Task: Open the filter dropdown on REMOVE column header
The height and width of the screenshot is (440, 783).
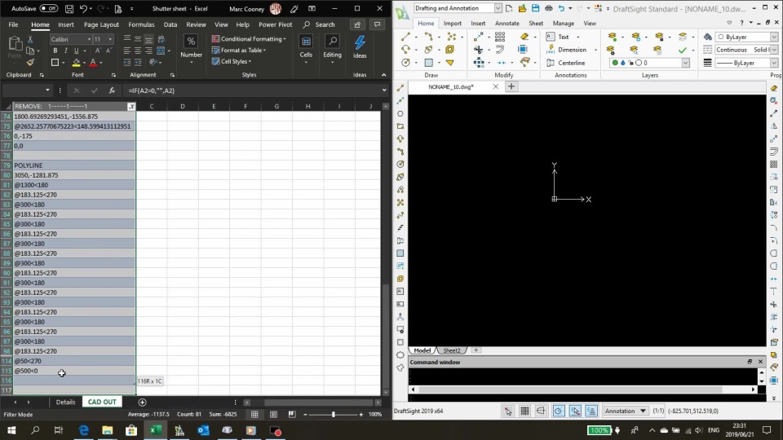Action: 131,106
